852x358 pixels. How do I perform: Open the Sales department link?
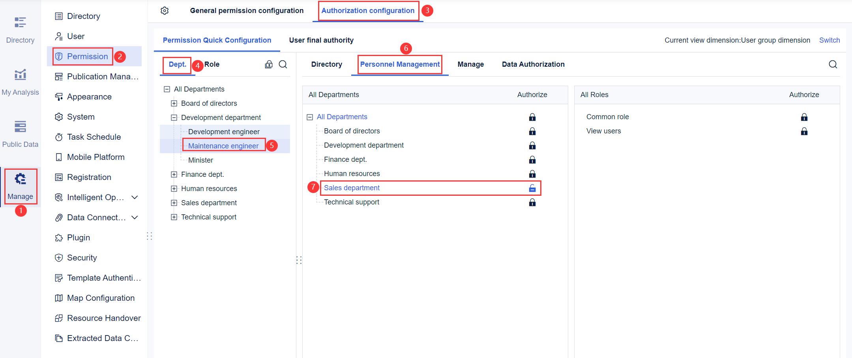pos(351,187)
